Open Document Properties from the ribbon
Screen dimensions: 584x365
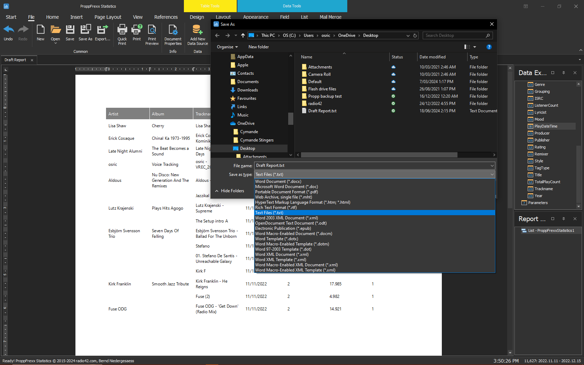(x=173, y=31)
